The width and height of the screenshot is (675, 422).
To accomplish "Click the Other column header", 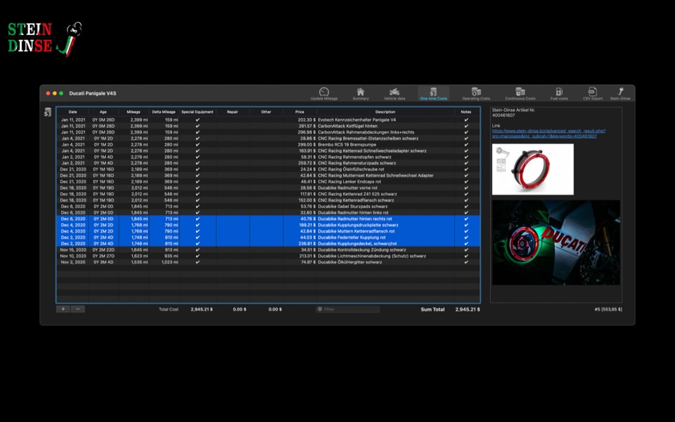I will coord(266,112).
